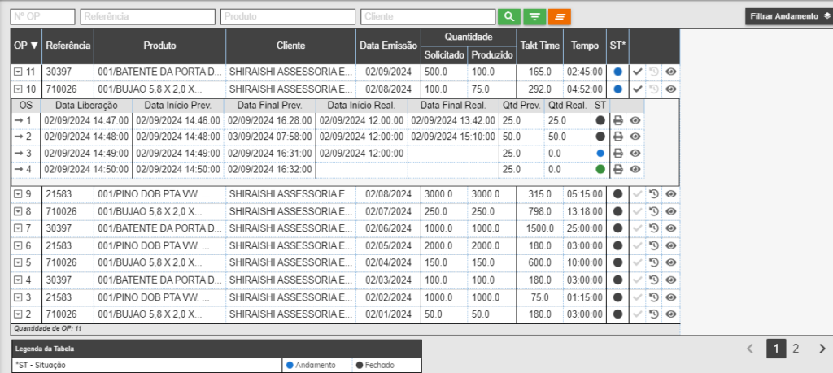Print OS 1 using printer icon
Viewport: 833px width, 373px height.
(618, 120)
